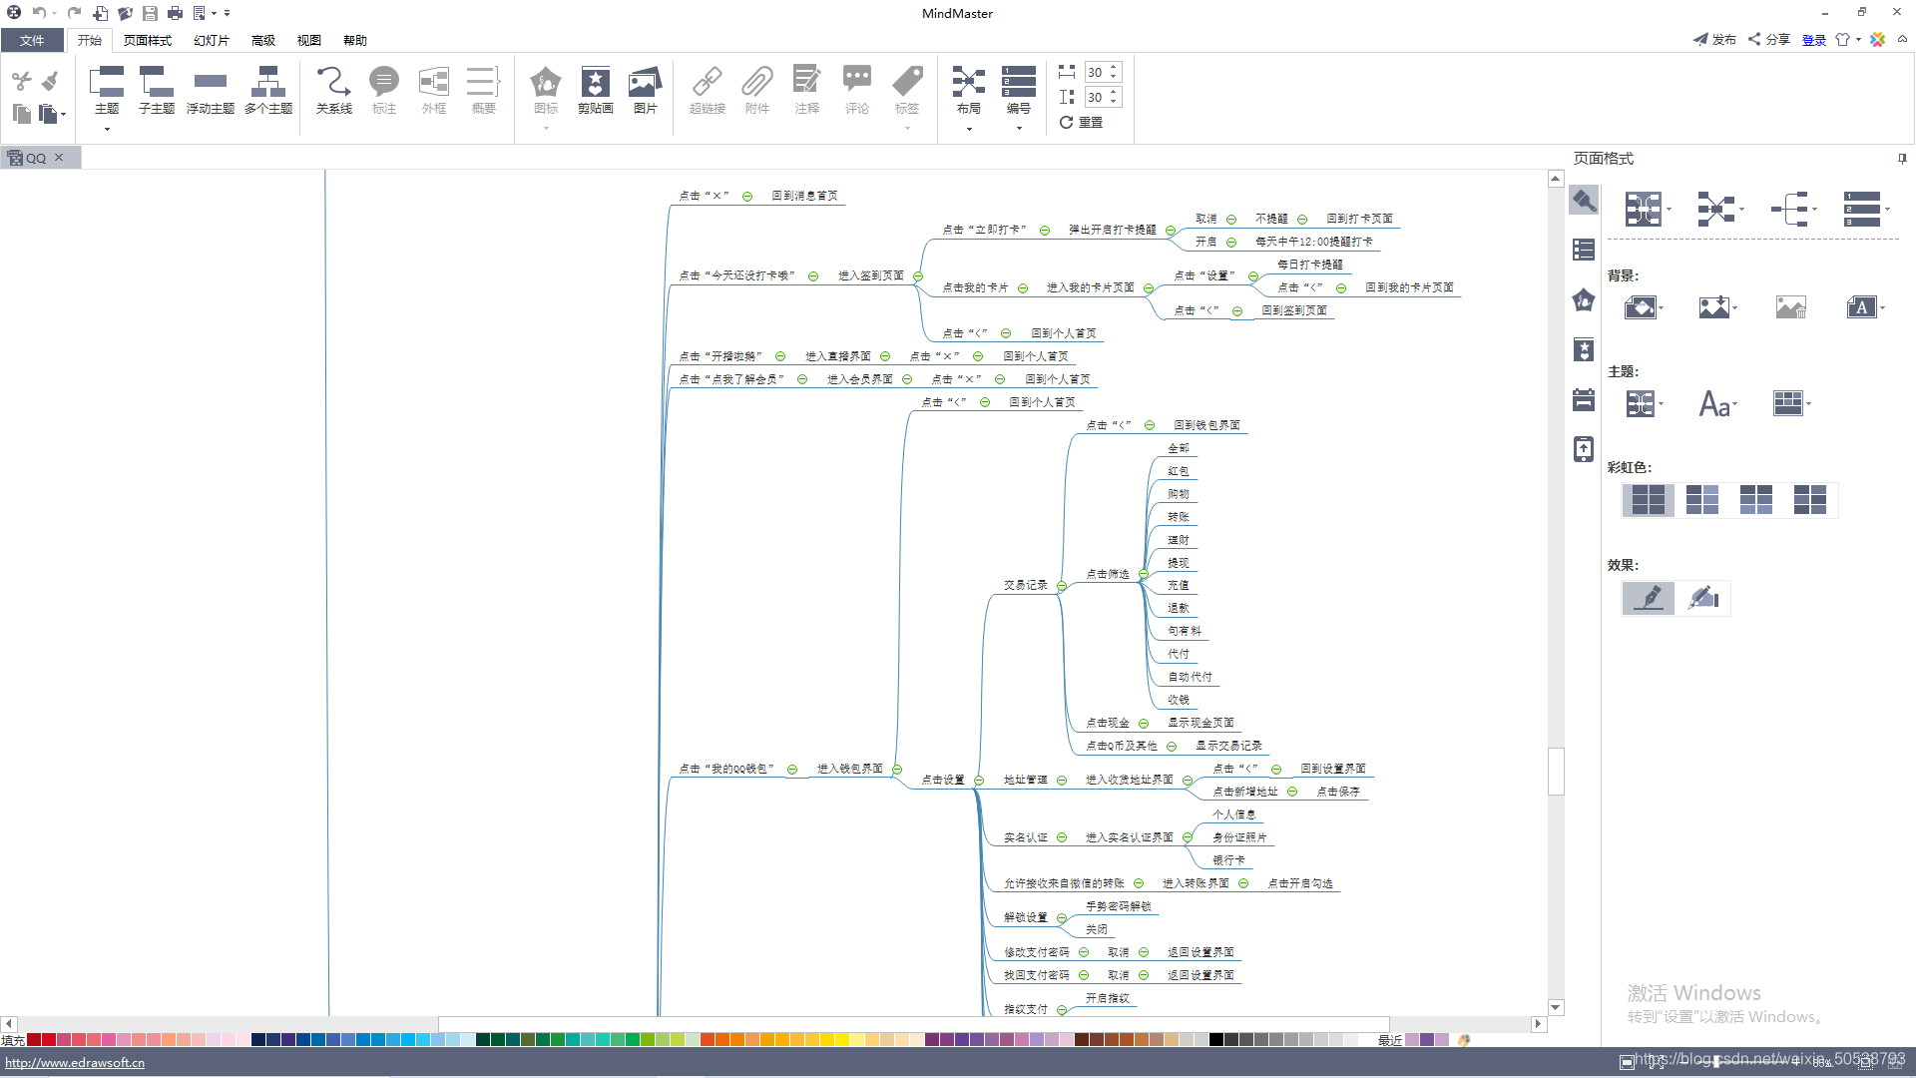The height and width of the screenshot is (1078, 1916).
Task: Open the 剪贴画 clipart tool
Action: click(596, 90)
